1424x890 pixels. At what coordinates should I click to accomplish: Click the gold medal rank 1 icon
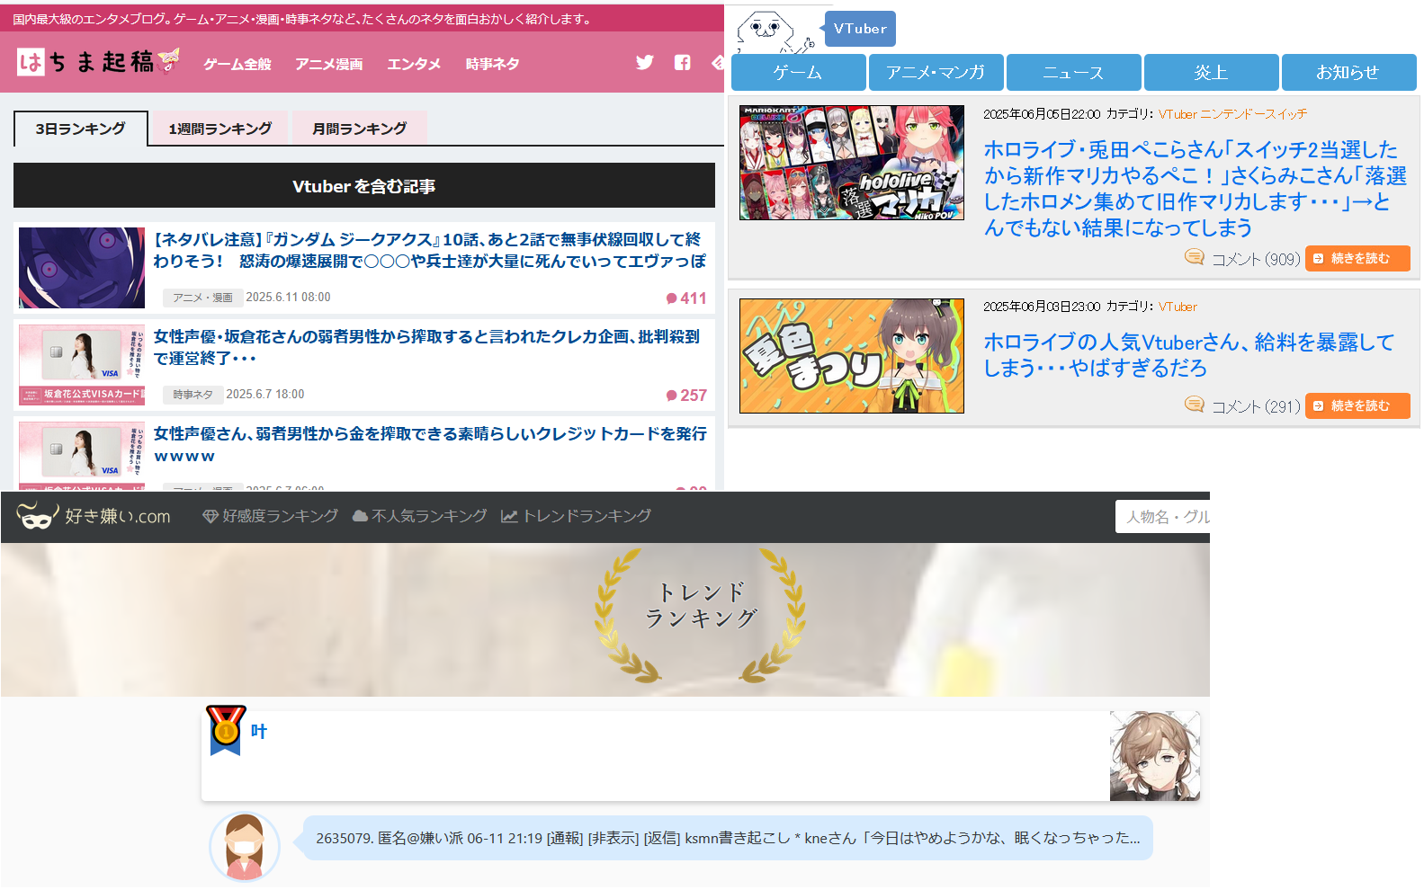click(225, 729)
